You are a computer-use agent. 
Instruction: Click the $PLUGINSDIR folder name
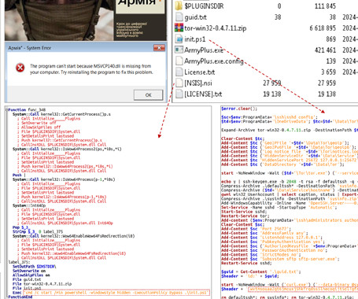(x=204, y=6)
